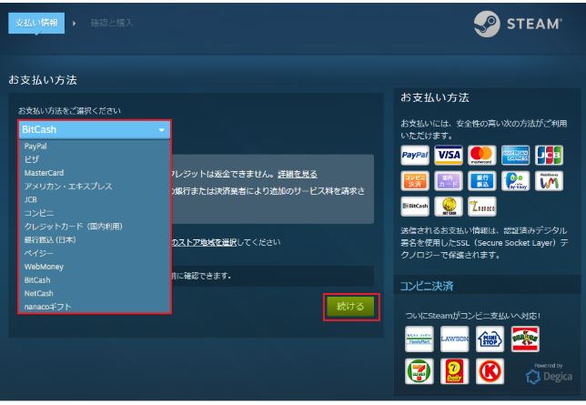The image size is (586, 405).
Task: Click the JCB card logo
Action: coord(548,155)
